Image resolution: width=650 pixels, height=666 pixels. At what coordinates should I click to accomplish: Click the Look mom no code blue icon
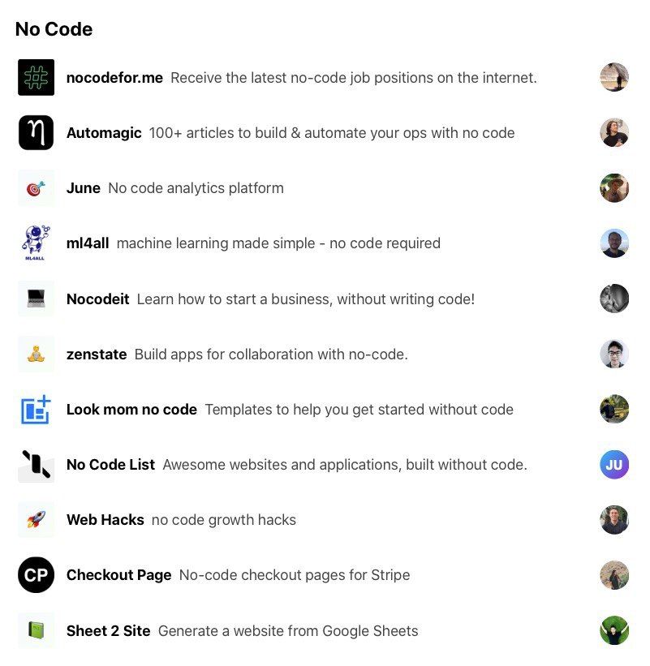pyautogui.click(x=36, y=410)
